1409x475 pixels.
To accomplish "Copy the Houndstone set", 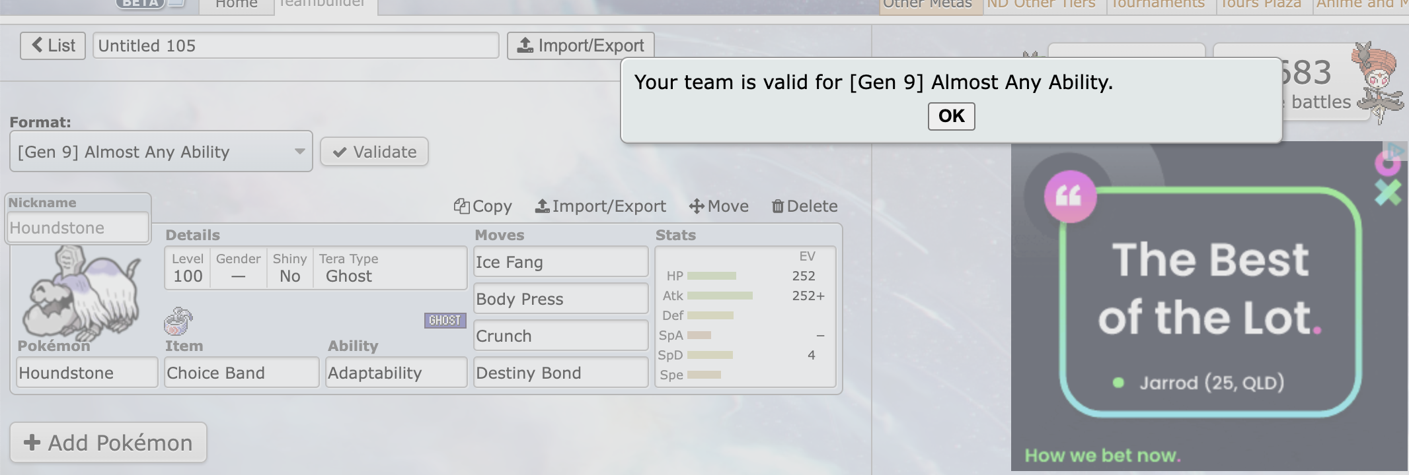I will [483, 206].
